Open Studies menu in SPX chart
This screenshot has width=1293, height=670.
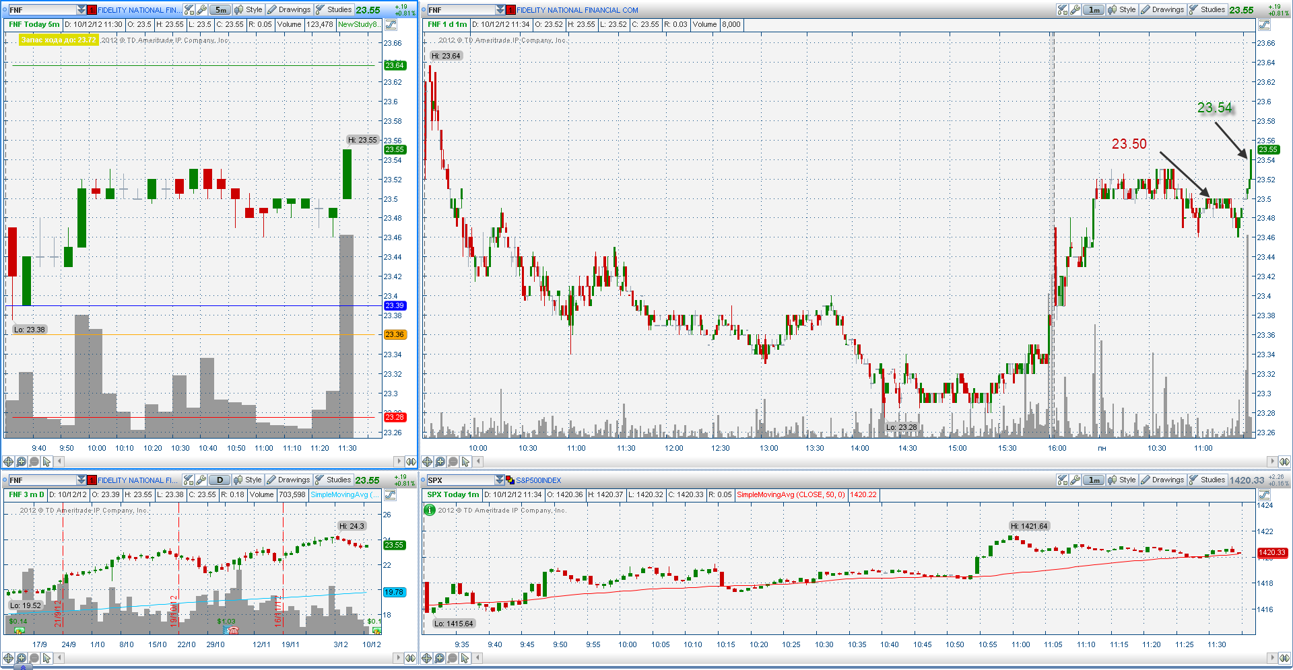tap(1207, 480)
